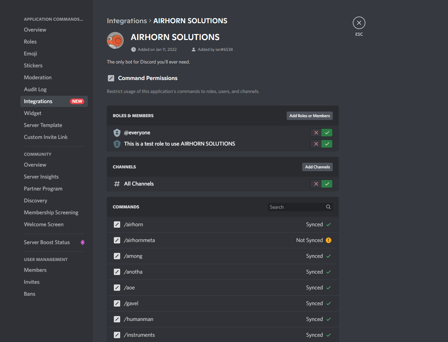Click the synced checkmark for /humanman
Screen dimensions: 448x342
click(329, 319)
